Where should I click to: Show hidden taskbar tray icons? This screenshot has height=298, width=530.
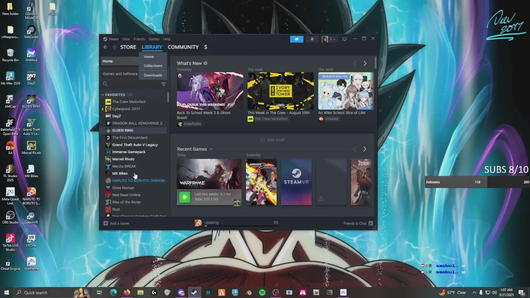pyautogui.click(x=475, y=293)
